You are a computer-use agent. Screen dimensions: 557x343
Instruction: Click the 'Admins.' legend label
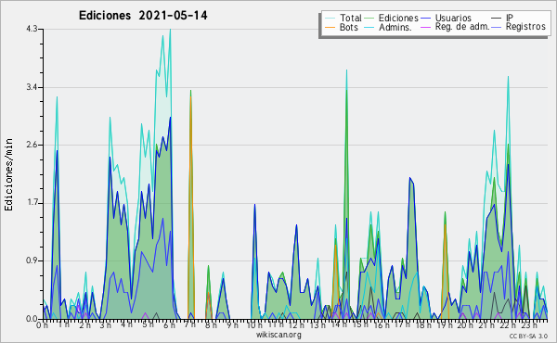click(395, 27)
